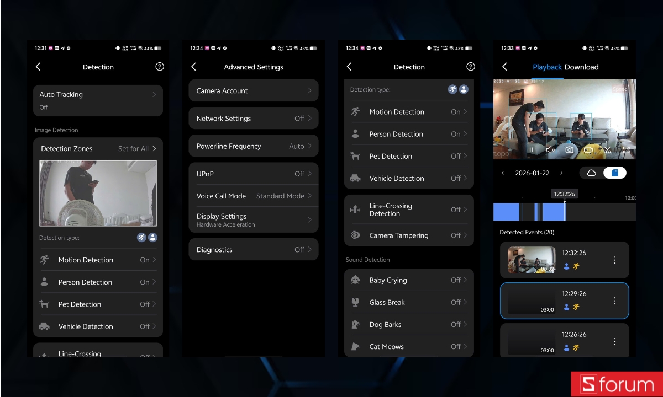
Task: Select the motion detection type filter icon
Action: tap(452, 89)
